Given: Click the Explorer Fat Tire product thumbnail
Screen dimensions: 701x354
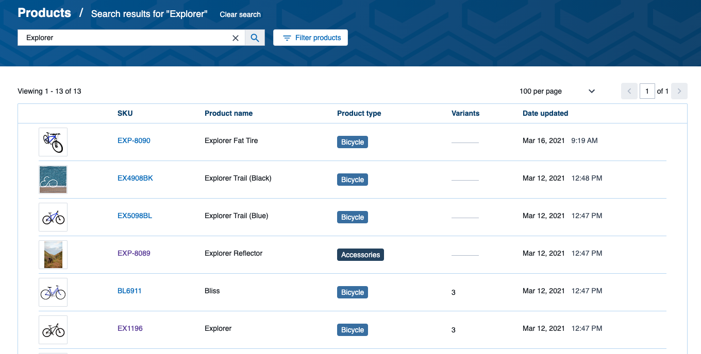Looking at the screenshot, I should click(53, 142).
